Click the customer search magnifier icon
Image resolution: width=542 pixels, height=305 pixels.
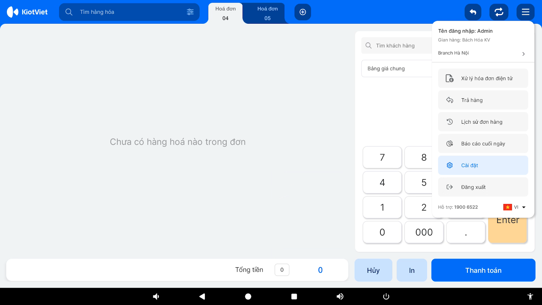click(369, 45)
